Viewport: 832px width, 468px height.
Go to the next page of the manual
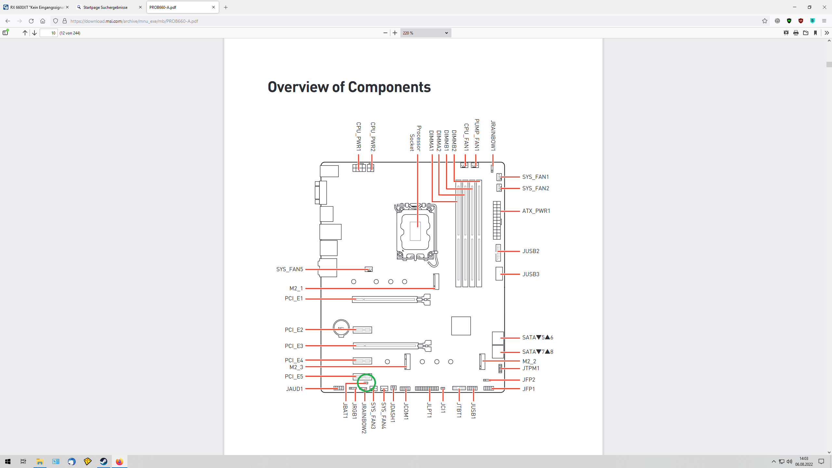pos(34,33)
